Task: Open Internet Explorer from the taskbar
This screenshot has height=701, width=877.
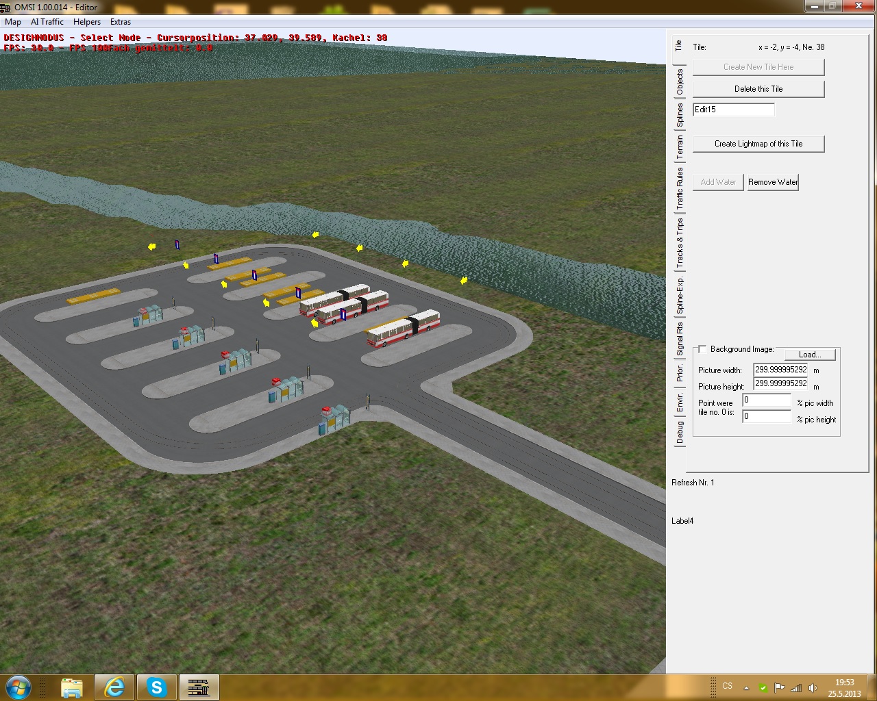Action: click(114, 687)
